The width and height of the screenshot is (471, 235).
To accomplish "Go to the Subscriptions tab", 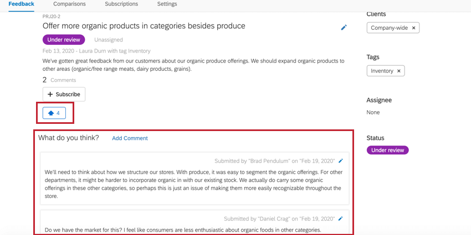I will (x=121, y=4).
